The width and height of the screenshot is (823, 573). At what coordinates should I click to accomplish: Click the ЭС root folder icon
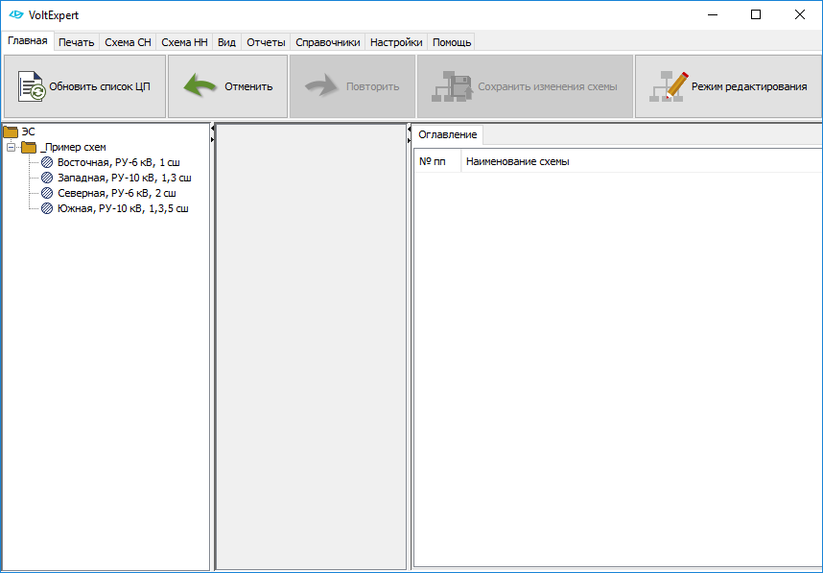(x=11, y=131)
